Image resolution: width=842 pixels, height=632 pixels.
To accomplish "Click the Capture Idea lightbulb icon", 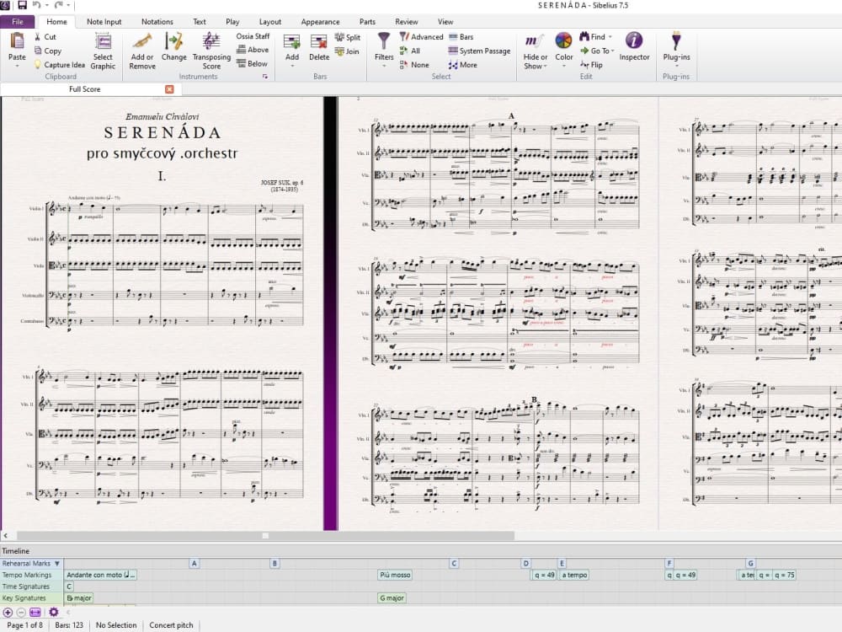I will [x=38, y=65].
